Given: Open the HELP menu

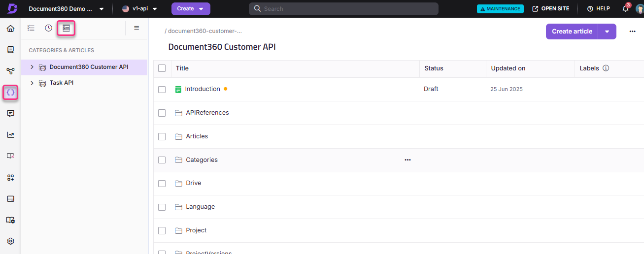Looking at the screenshot, I should (x=598, y=9).
